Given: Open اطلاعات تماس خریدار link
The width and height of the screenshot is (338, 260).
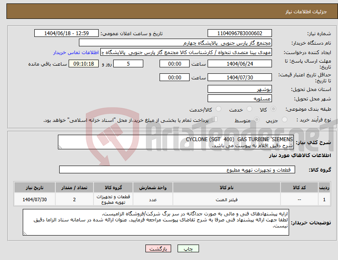Looking at the screenshot, I should (76, 52).
